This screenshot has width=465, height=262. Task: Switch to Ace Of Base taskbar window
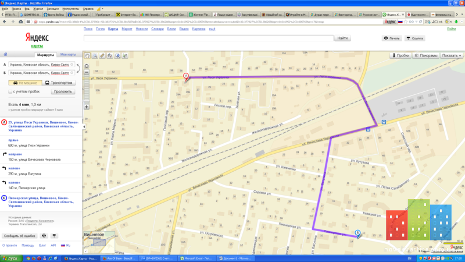(119, 259)
